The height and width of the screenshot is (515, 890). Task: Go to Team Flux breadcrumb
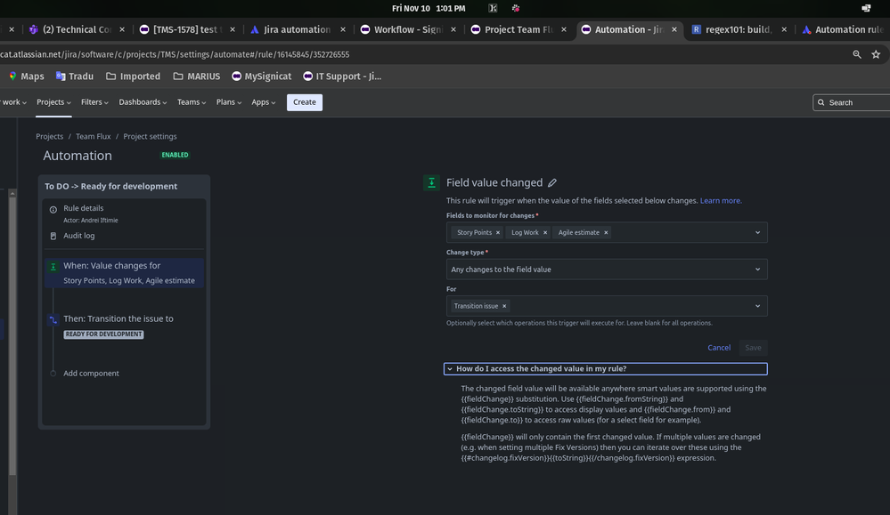point(93,137)
